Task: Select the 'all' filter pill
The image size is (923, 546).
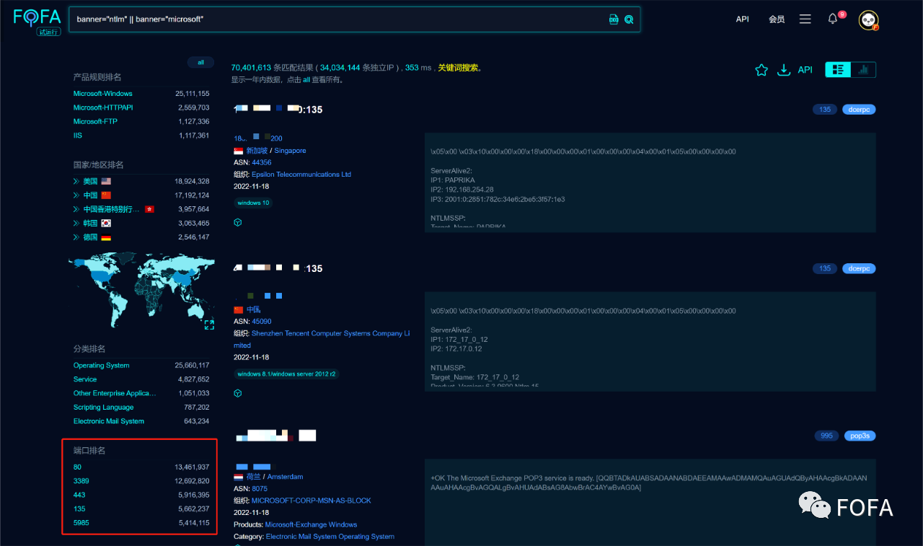Action: [x=200, y=63]
